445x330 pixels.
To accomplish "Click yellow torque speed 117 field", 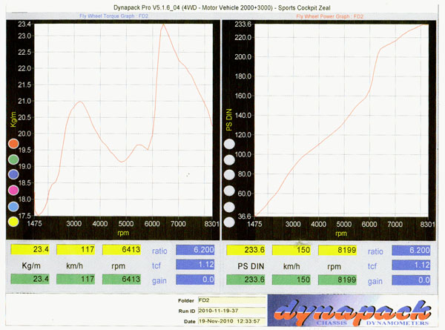I will click(x=76, y=249).
